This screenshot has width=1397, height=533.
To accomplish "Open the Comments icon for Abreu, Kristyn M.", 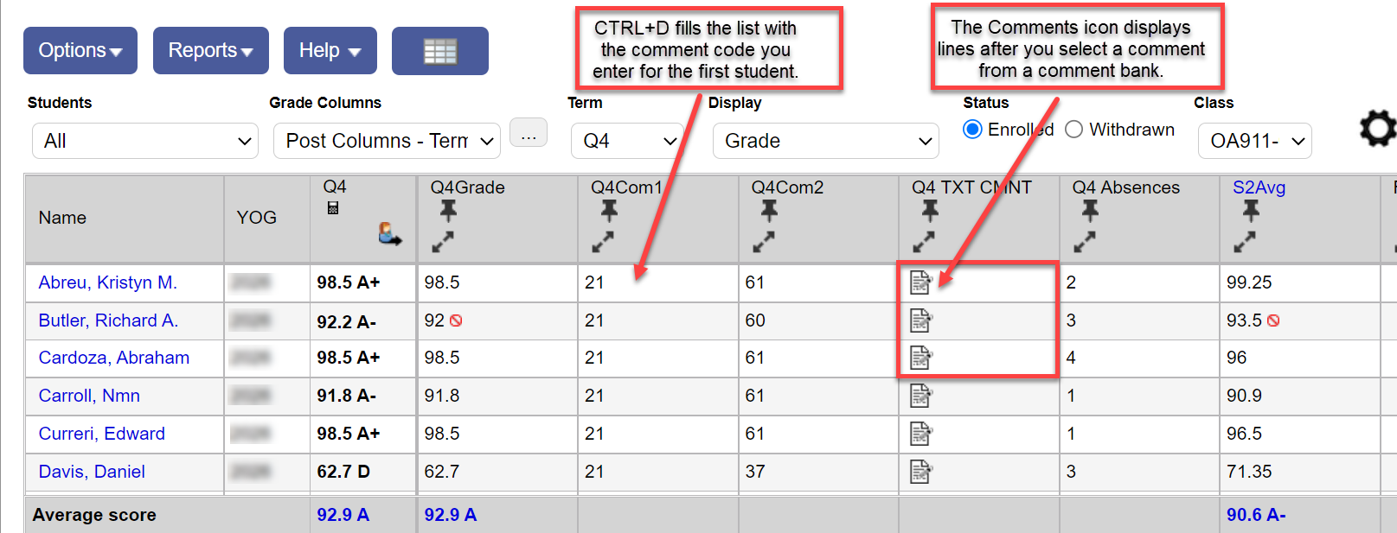I will (x=920, y=282).
